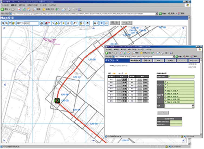This screenshot has width=204, height=149.
Task: Click the plus icon in map toolbar
Action: tap(101, 23)
